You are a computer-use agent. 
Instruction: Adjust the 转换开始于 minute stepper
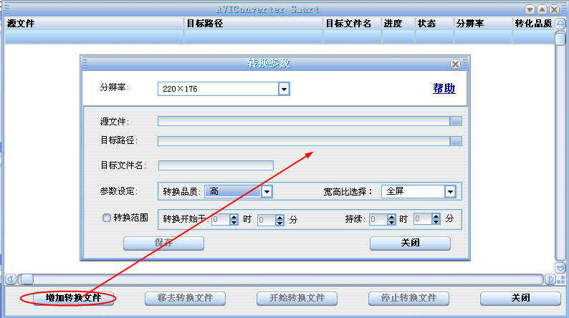279,219
